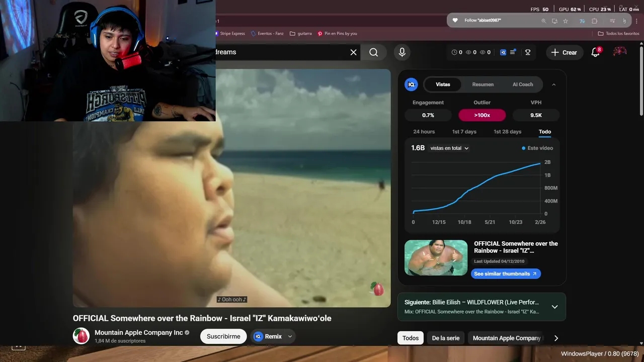Switch to the Vistas tab

pos(443,84)
